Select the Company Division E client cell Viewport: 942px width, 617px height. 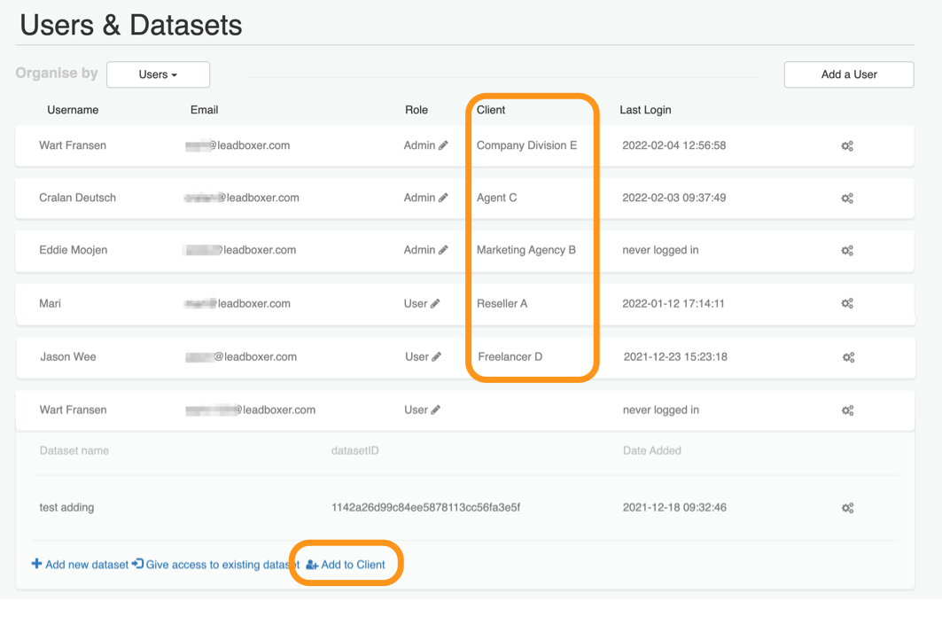(x=526, y=145)
